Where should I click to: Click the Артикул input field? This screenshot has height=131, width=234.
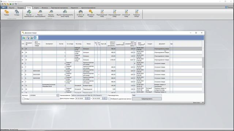pos(43,95)
